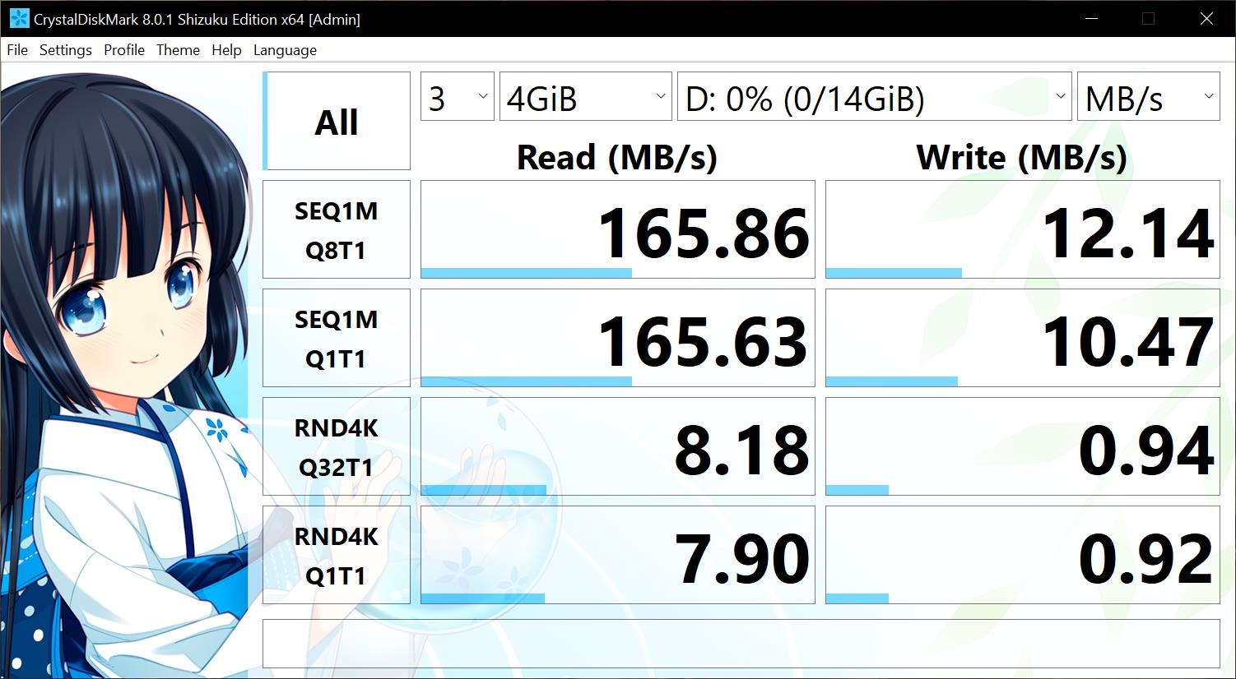Open the test size dropdown showing 4GiB
The height and width of the screenshot is (679, 1236).
(585, 96)
